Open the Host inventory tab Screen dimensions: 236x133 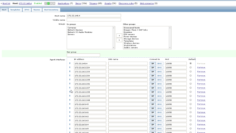tap(51, 10)
